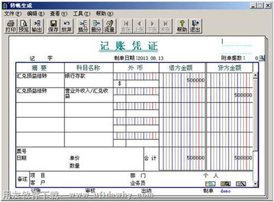
Task: Open the 查看(V) menu
Action: coord(59,14)
